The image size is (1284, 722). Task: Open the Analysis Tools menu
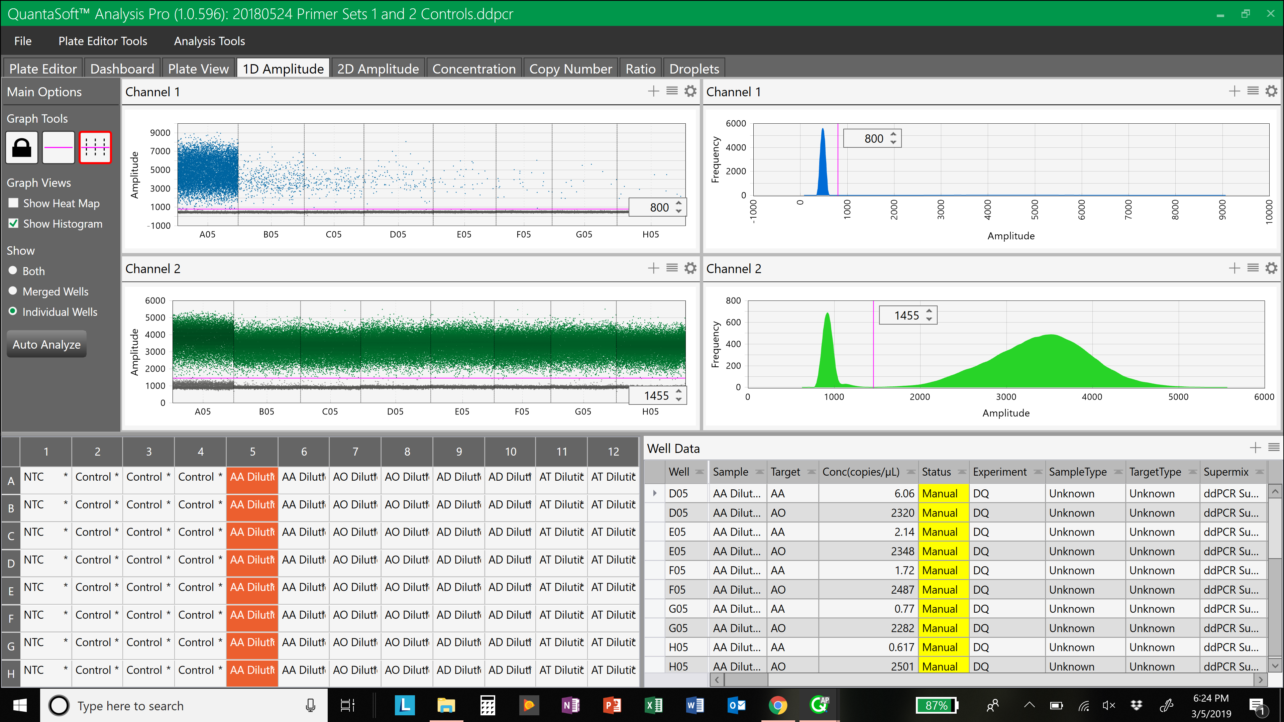pos(209,41)
